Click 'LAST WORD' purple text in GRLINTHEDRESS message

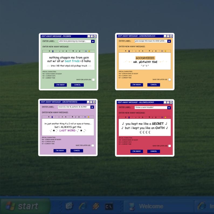(x=67, y=130)
